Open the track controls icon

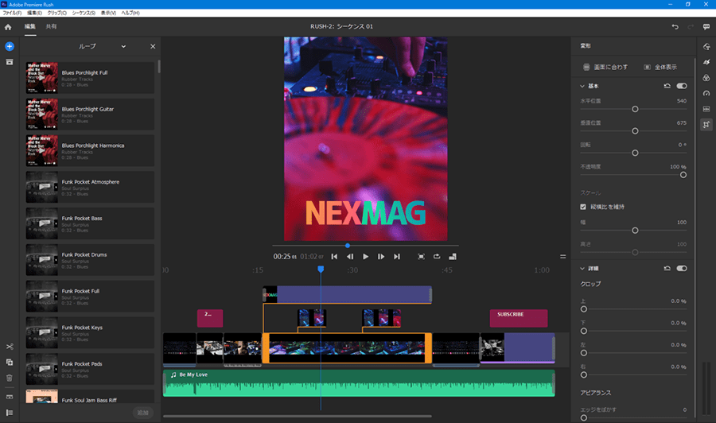point(9,413)
